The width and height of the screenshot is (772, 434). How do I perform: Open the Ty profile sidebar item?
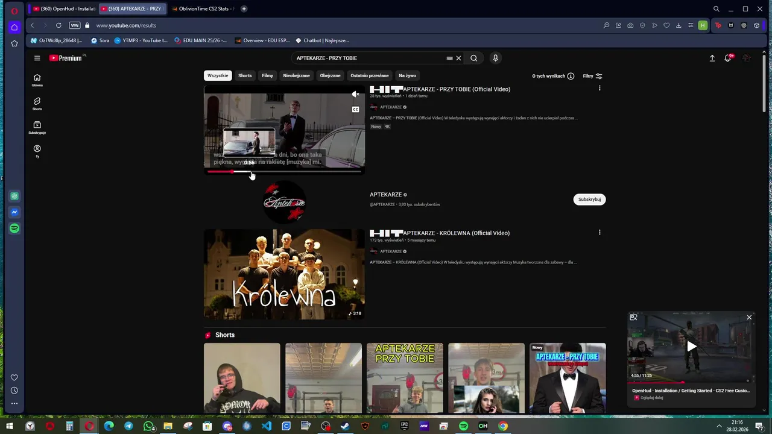click(x=37, y=151)
